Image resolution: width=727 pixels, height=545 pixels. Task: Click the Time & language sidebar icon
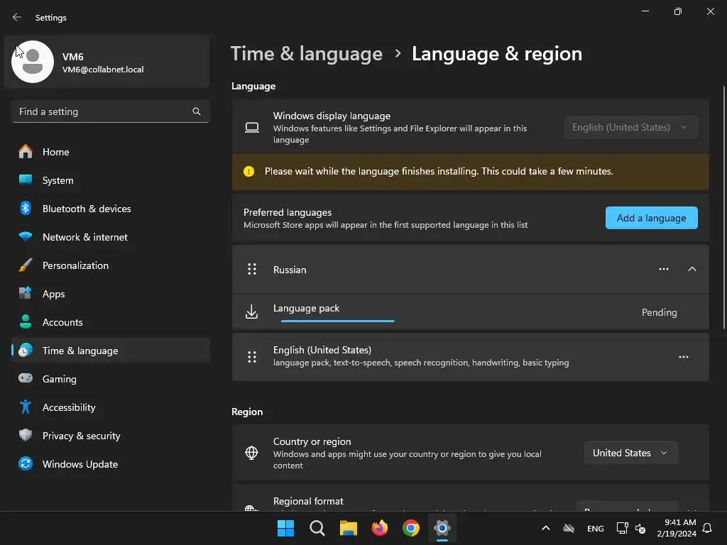pos(26,351)
